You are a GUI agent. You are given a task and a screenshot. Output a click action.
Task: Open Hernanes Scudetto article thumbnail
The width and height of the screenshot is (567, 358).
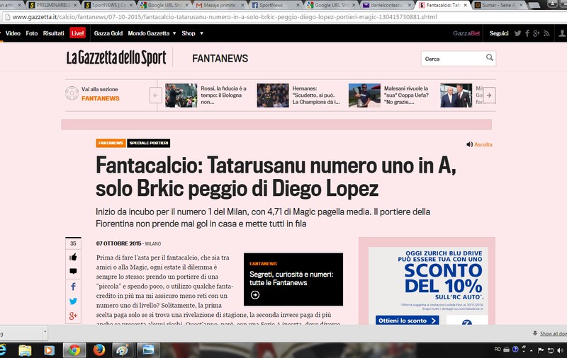pos(273,96)
